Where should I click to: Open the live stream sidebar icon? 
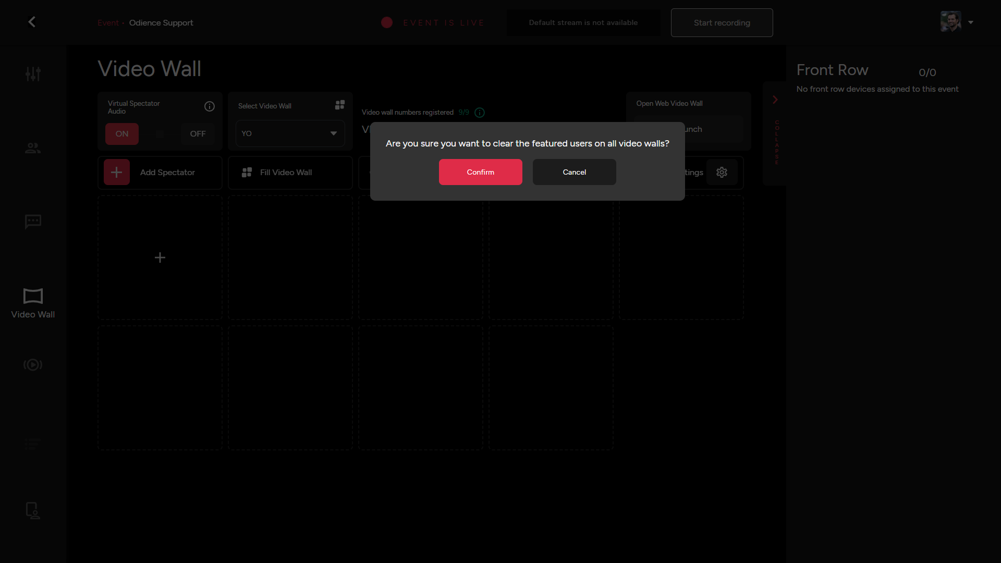coord(33,365)
